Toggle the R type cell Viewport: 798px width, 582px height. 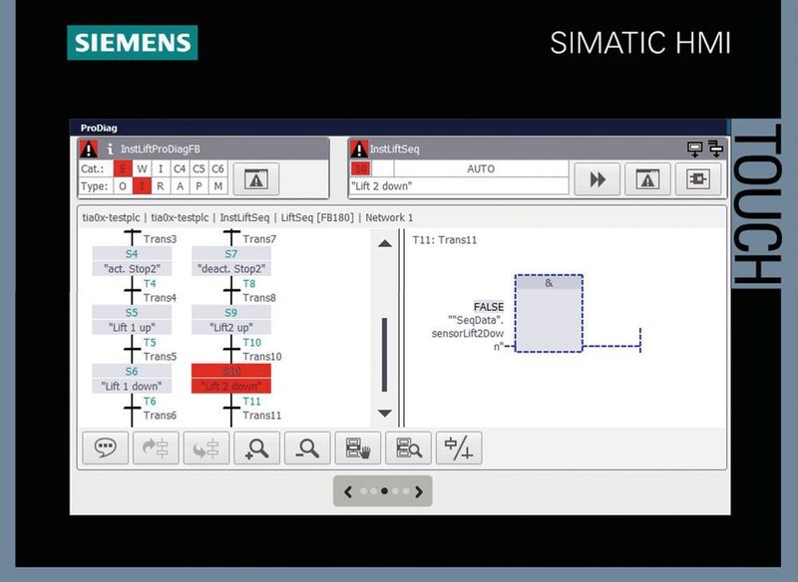click(x=161, y=186)
